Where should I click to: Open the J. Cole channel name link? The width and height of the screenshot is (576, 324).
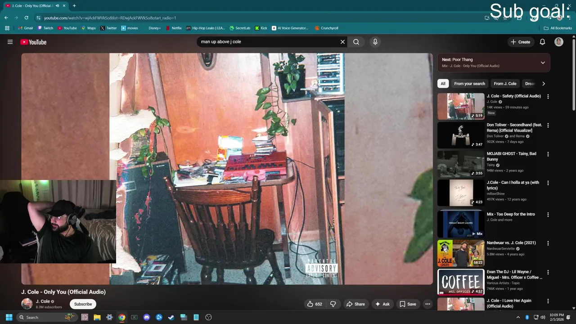(43, 301)
